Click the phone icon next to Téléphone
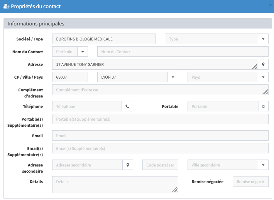The width and height of the screenshot is (274, 200). (127, 106)
